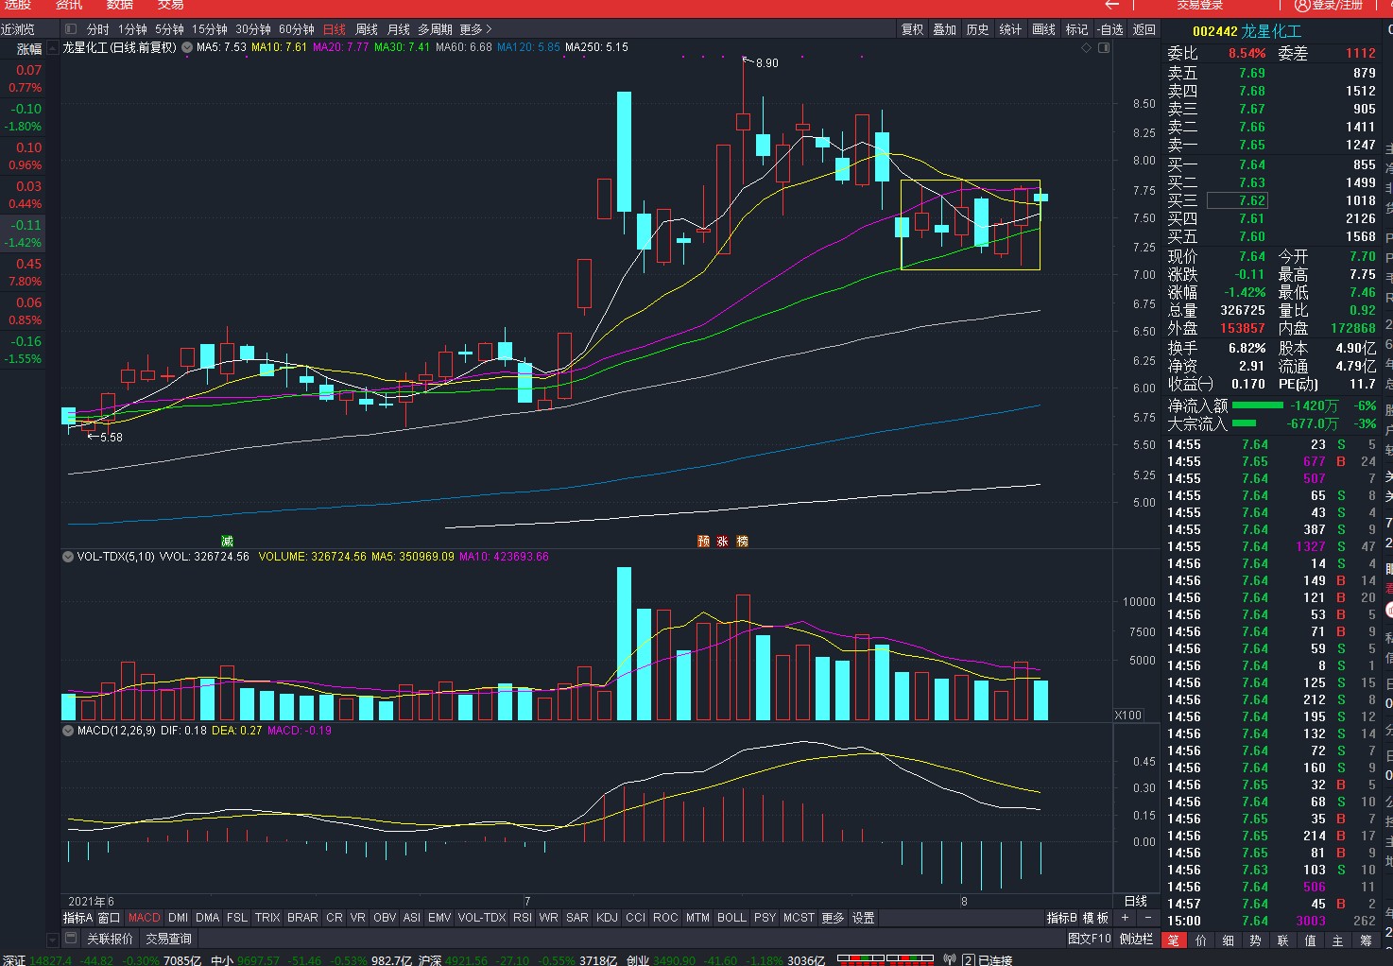1393x966 pixels.
Task: Expand 更多 indicators in bottom bar
Action: point(833,918)
